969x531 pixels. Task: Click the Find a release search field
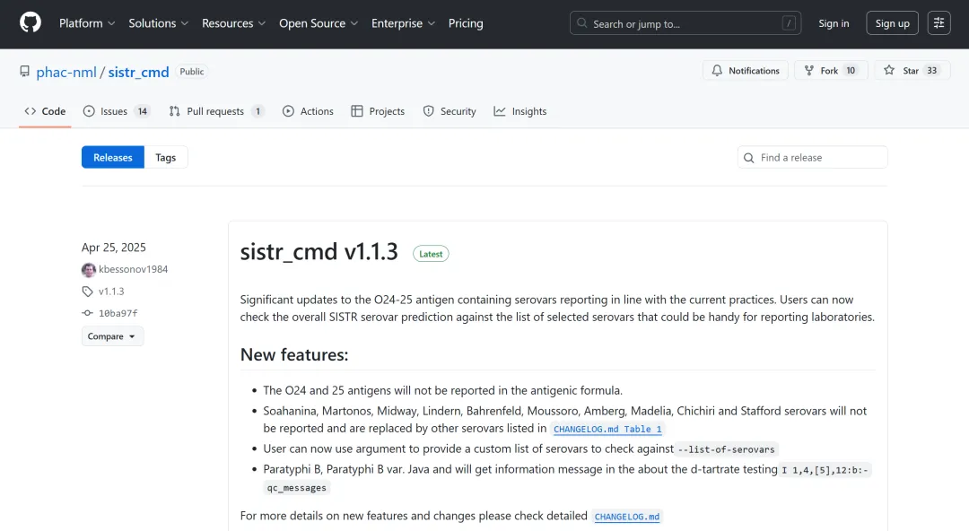813,158
